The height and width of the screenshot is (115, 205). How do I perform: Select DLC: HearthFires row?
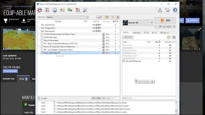[x=78, y=25]
